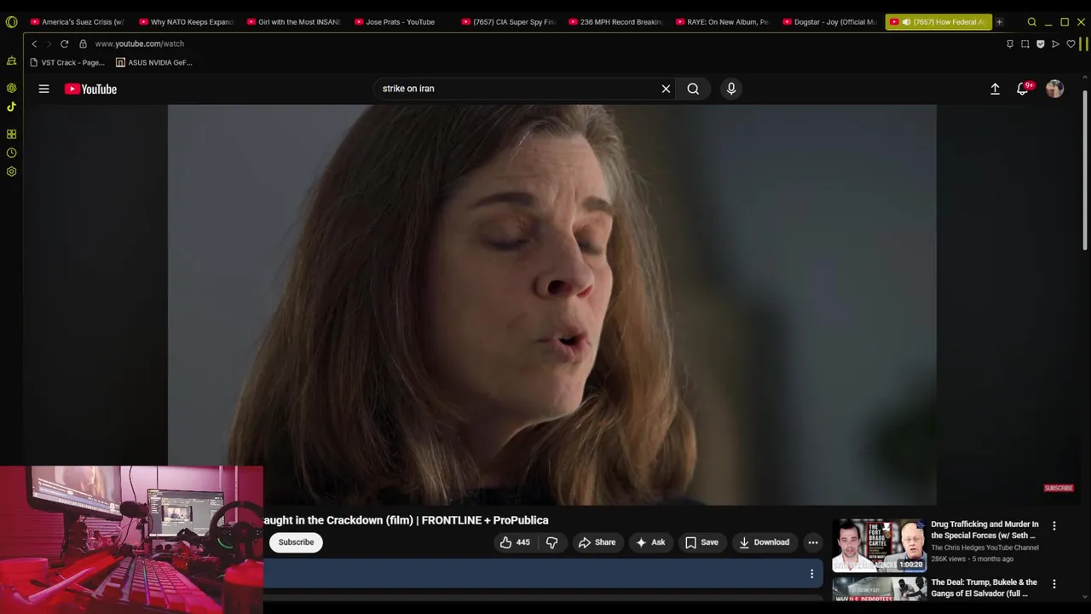
Task: Play The Deal: Trump, Bukele thumbnail
Action: coord(879,589)
